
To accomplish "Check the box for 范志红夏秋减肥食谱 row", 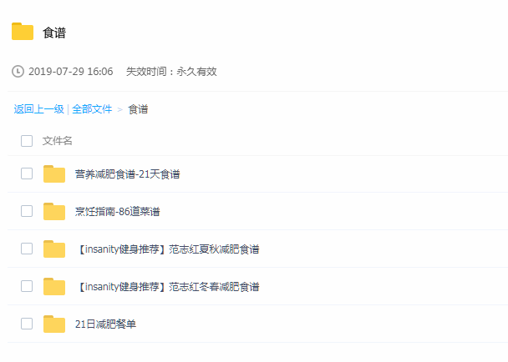I will click(27, 249).
